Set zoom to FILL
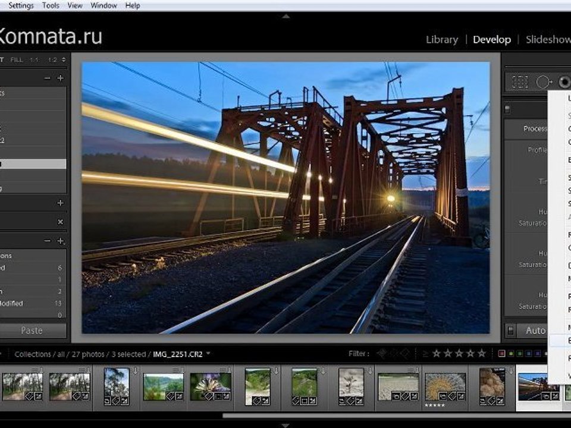 [x=17, y=59]
